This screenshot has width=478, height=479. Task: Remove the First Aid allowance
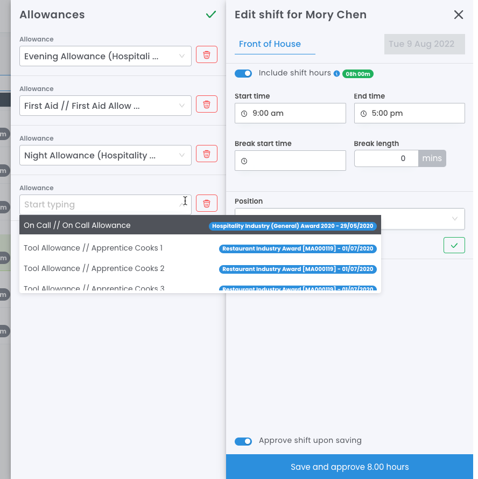[x=207, y=105]
